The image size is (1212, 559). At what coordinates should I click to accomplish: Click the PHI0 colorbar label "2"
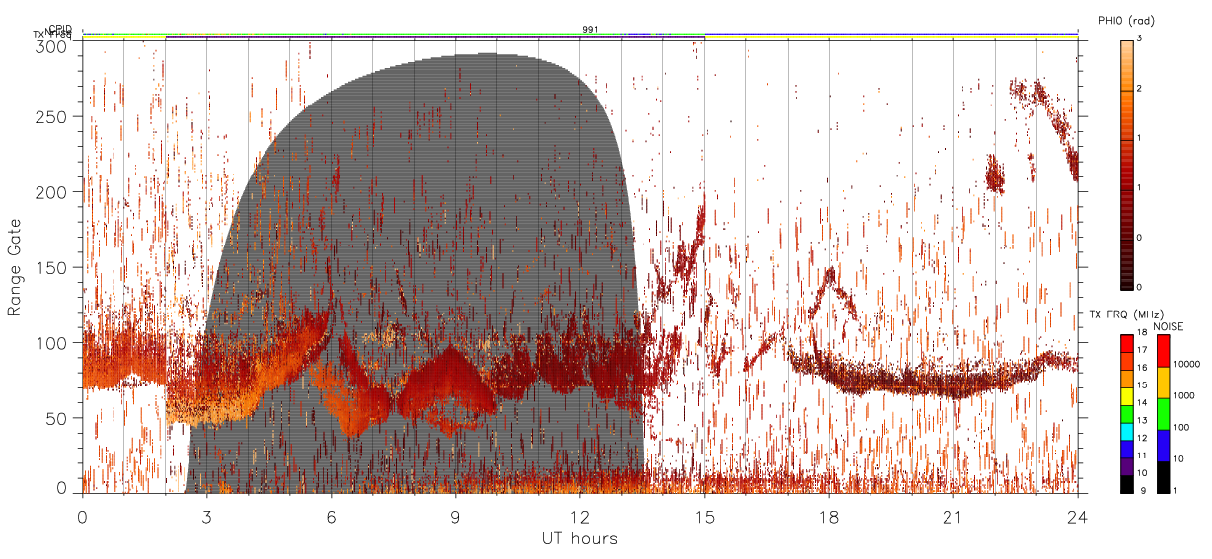pos(1139,90)
